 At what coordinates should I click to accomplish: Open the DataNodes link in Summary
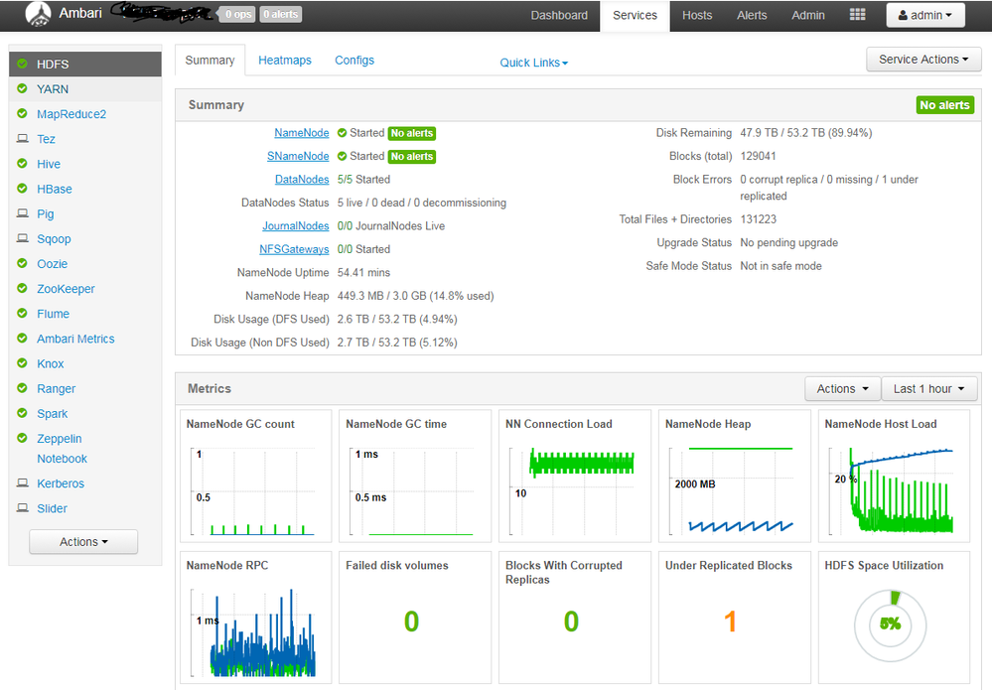click(x=301, y=180)
